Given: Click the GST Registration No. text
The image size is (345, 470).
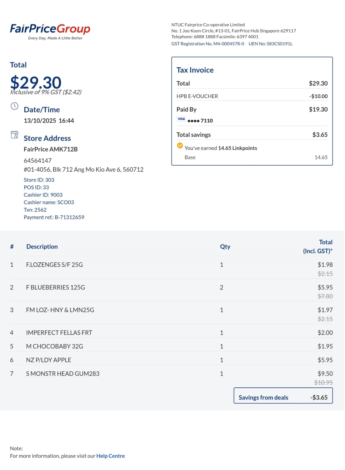Looking at the screenshot, I should pos(208,44).
